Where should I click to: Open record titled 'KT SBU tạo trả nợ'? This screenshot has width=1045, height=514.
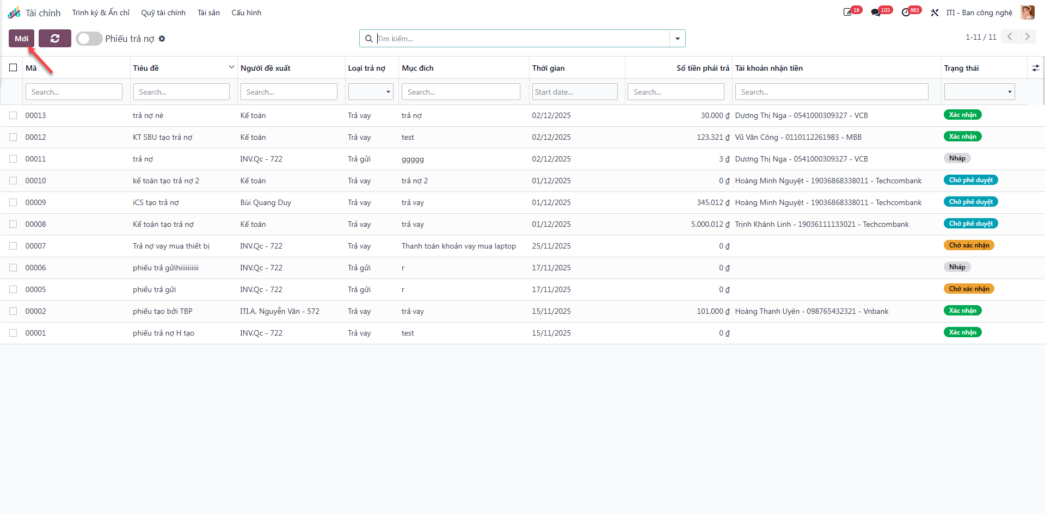[x=163, y=137]
